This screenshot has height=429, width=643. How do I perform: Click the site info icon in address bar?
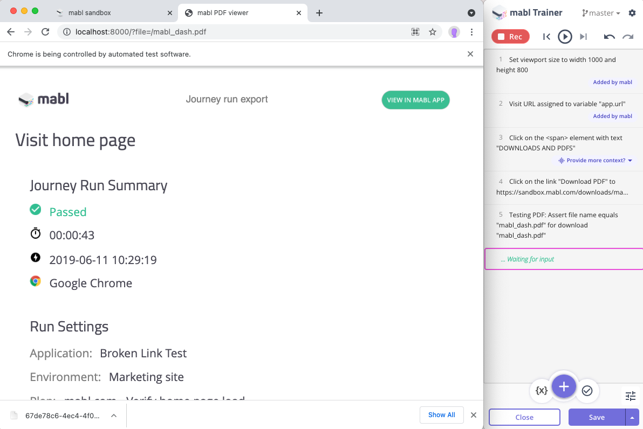click(67, 32)
